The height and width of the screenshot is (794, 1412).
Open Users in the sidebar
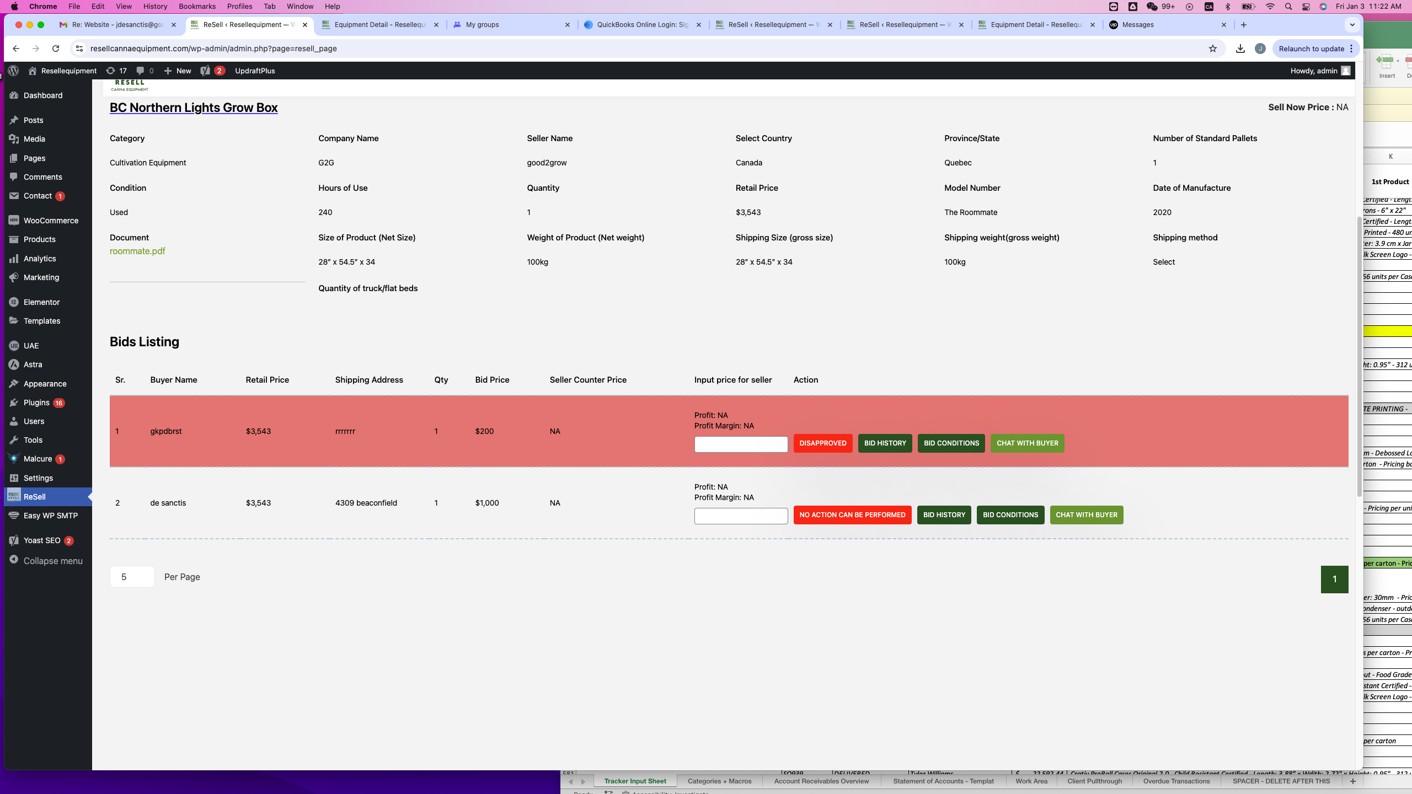[x=34, y=421]
